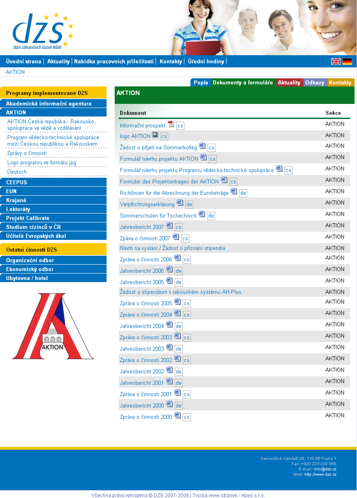The width and height of the screenshot is (357, 498).
Task: Click the PDF icon beside Informační prospekt
Action: 171,124
